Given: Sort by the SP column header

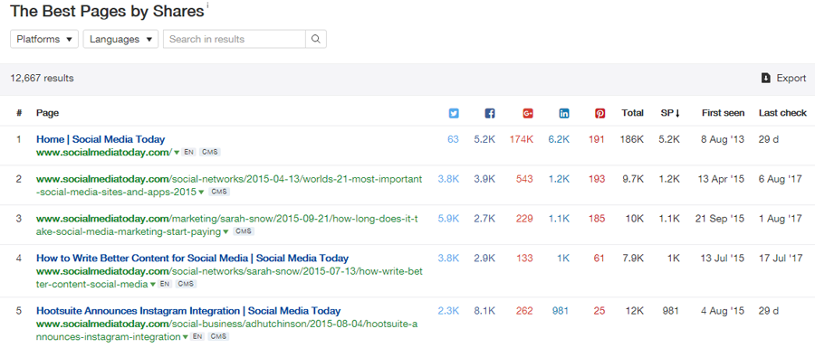Looking at the screenshot, I should [670, 113].
